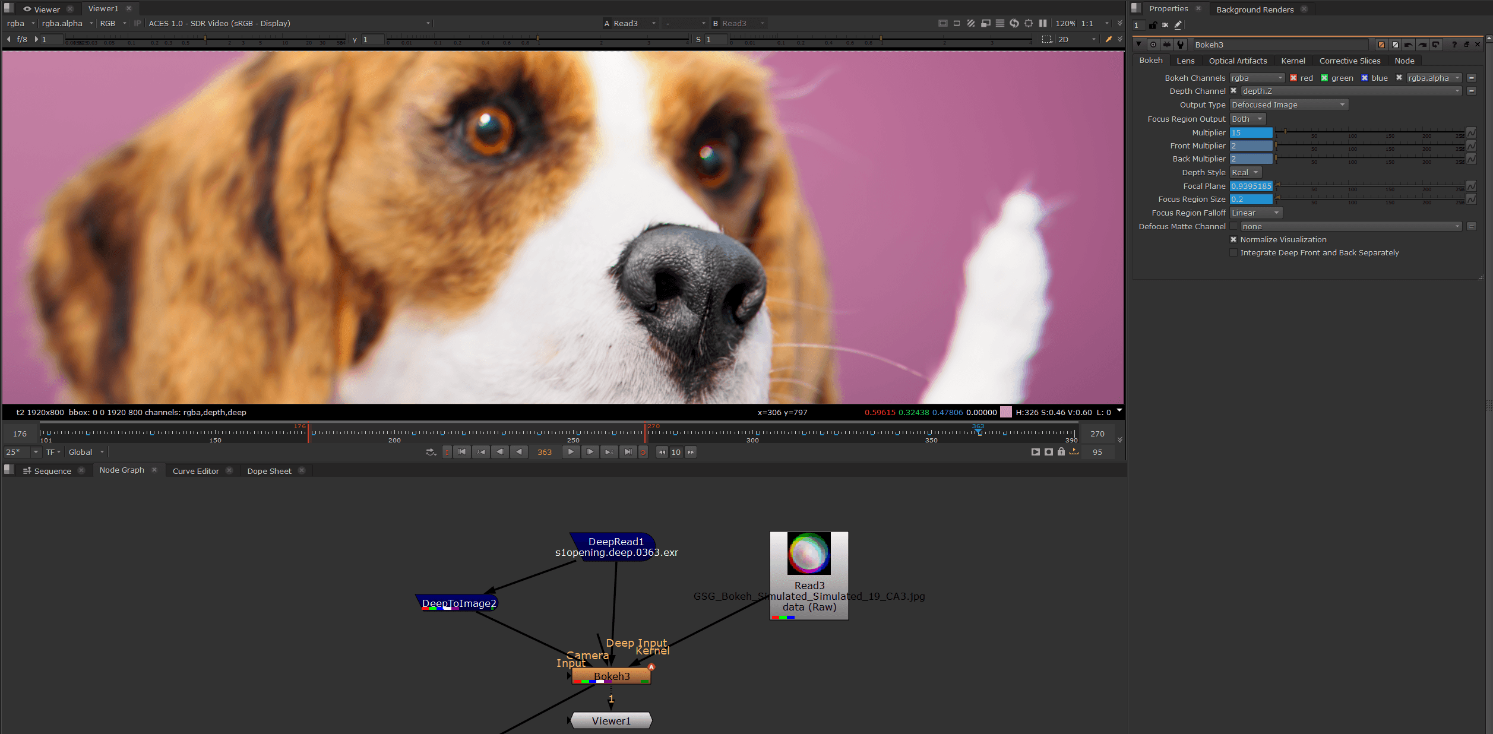Enable Integrate Deep Front and Back Separately
Screen dimensions: 1493x734
point(1235,252)
